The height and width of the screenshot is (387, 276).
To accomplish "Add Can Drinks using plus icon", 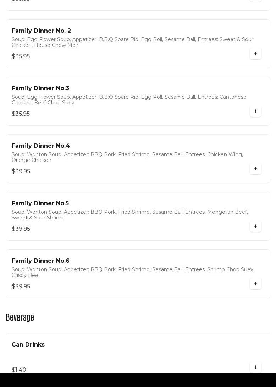I will pyautogui.click(x=255, y=367).
